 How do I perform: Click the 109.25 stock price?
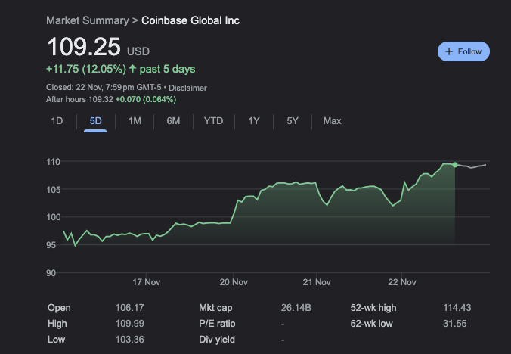pos(83,47)
